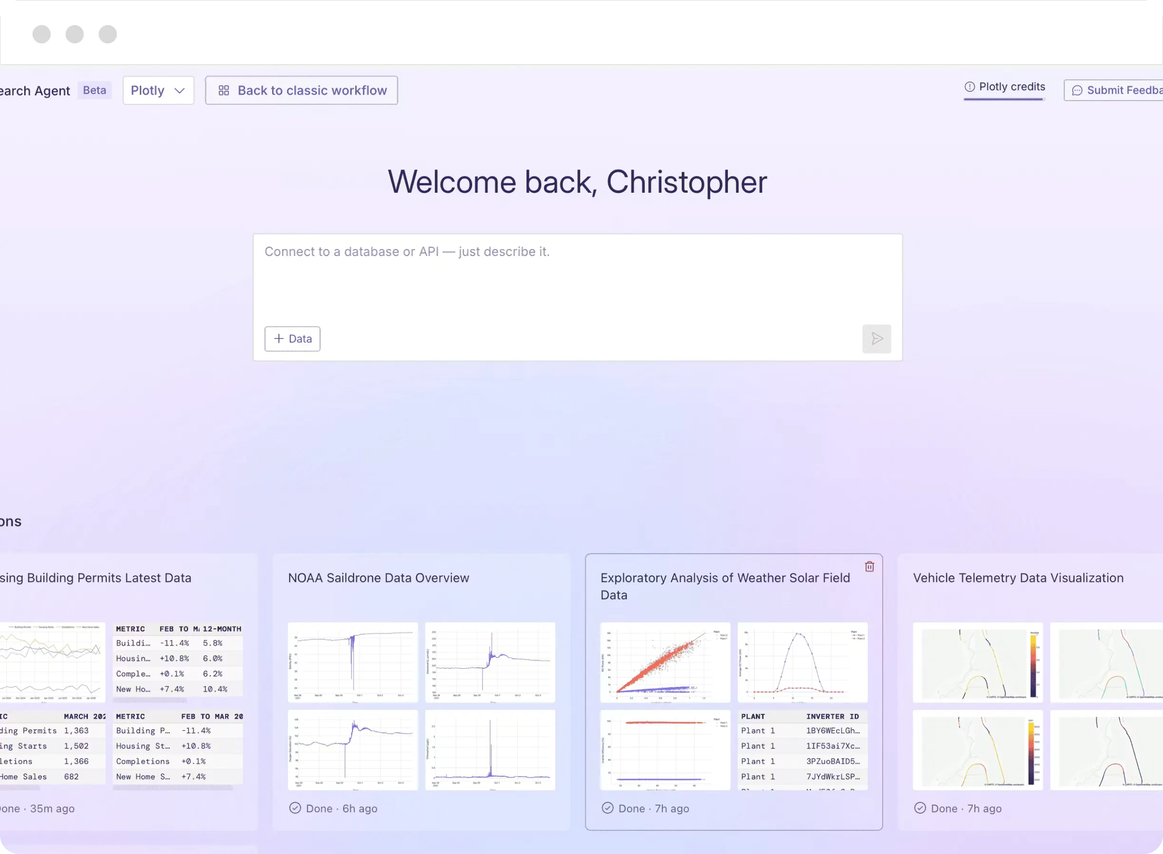Click Back to classic workflow button
The height and width of the screenshot is (854, 1163).
[x=302, y=91]
